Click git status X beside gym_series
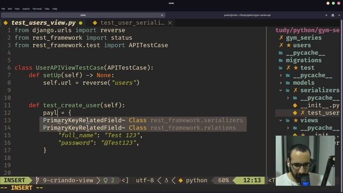343x193 pixels. pos(281,38)
